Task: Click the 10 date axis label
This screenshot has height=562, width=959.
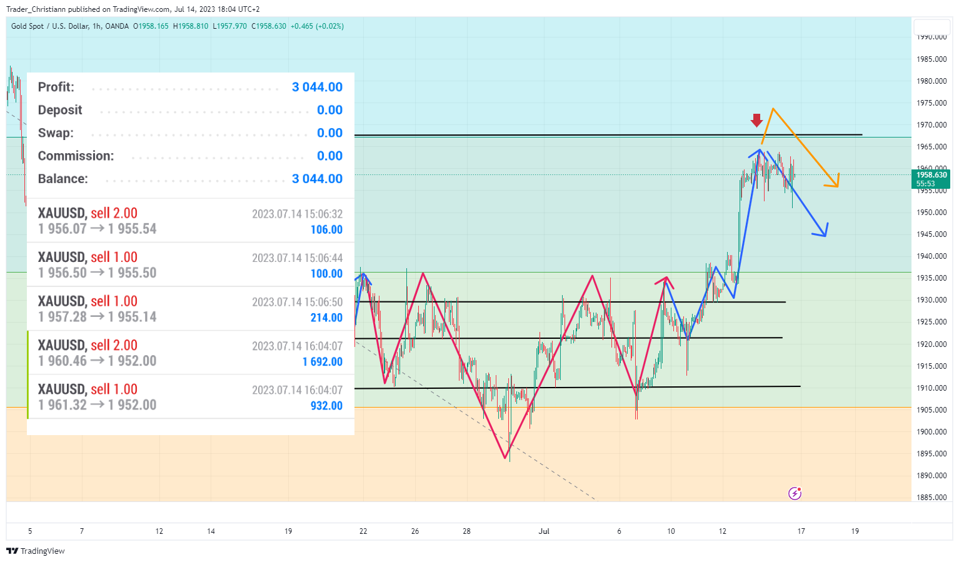Action: [x=671, y=531]
